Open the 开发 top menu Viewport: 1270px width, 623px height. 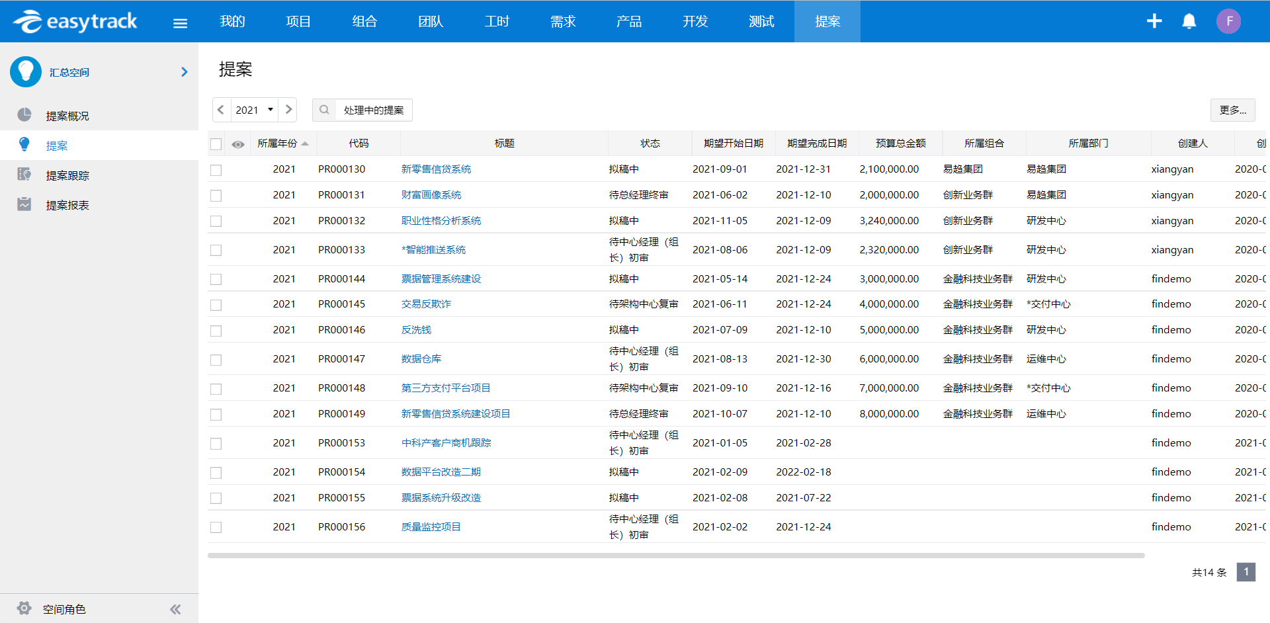(x=695, y=21)
